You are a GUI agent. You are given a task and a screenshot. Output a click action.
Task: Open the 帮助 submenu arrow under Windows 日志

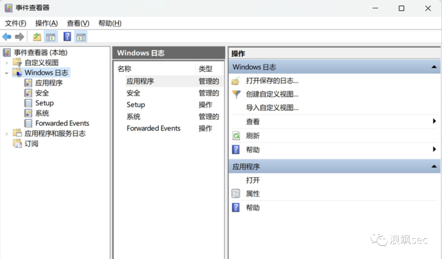tap(434, 149)
